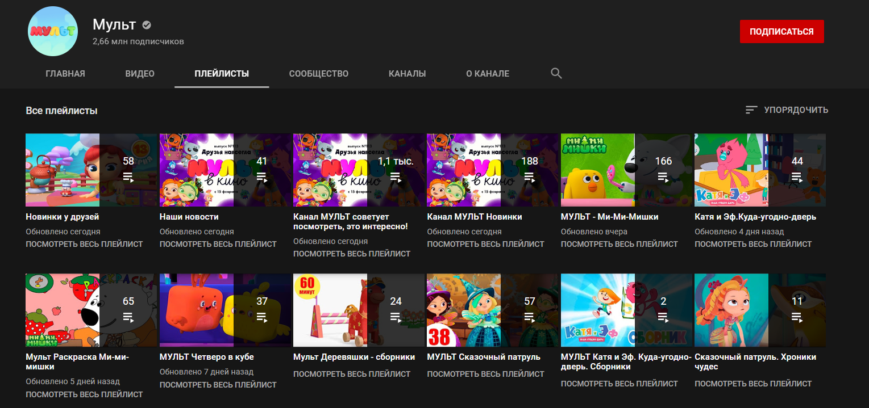Click playlist icon on МУЛЬТ Четверо в кубе thumbnail
Viewport: 869px width, 408px height.
pos(262,317)
